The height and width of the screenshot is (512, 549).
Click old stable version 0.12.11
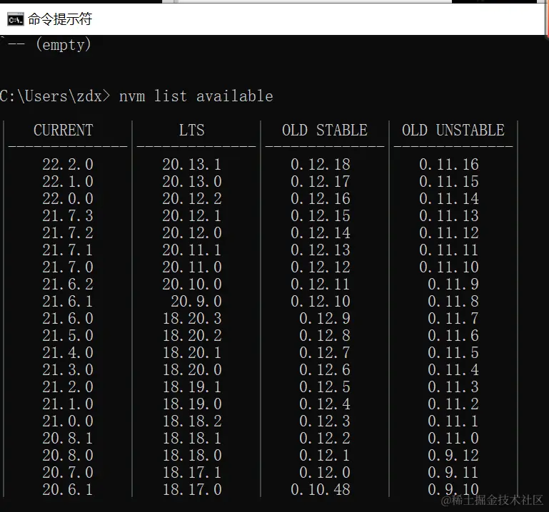tap(321, 285)
